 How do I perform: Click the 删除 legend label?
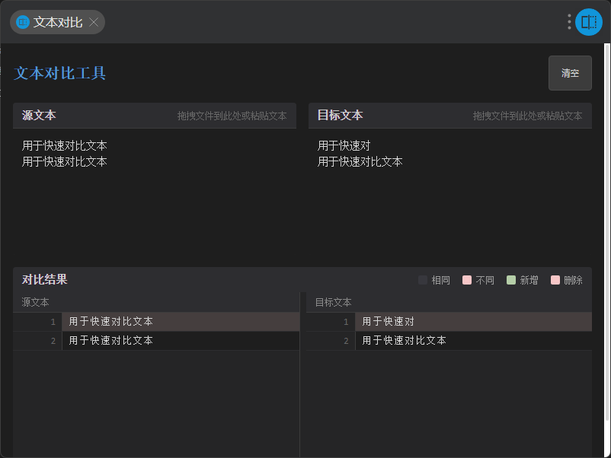573,280
